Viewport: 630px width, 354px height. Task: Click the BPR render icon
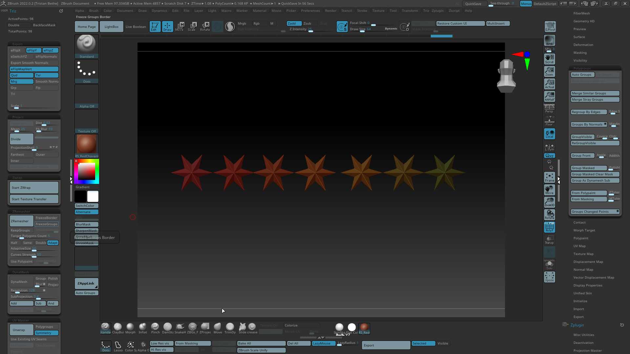550,40
